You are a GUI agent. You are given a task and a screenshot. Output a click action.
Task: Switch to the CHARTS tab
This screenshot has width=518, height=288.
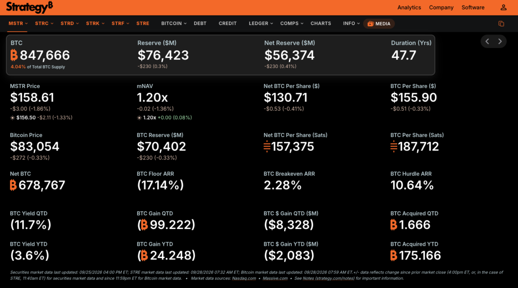pyautogui.click(x=320, y=24)
